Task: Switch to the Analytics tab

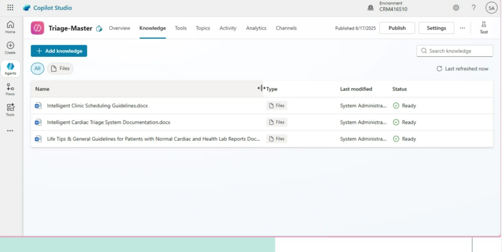Action: coord(256,28)
